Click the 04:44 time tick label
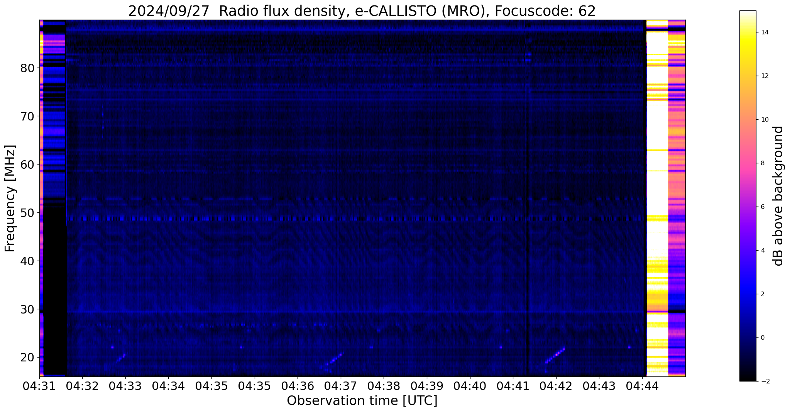The width and height of the screenshot is (790, 412). point(642,385)
